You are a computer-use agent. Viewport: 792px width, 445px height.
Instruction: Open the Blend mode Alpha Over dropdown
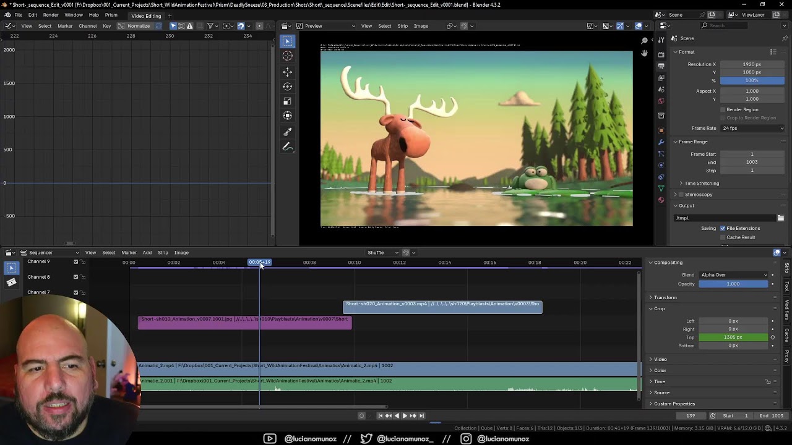tap(734, 275)
